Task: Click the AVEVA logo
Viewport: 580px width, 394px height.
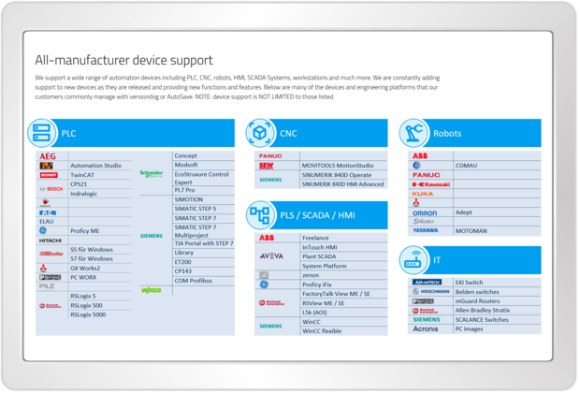Action: 271,256
